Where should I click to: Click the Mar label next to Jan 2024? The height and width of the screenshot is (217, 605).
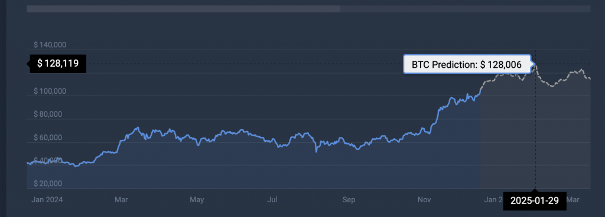(121, 200)
